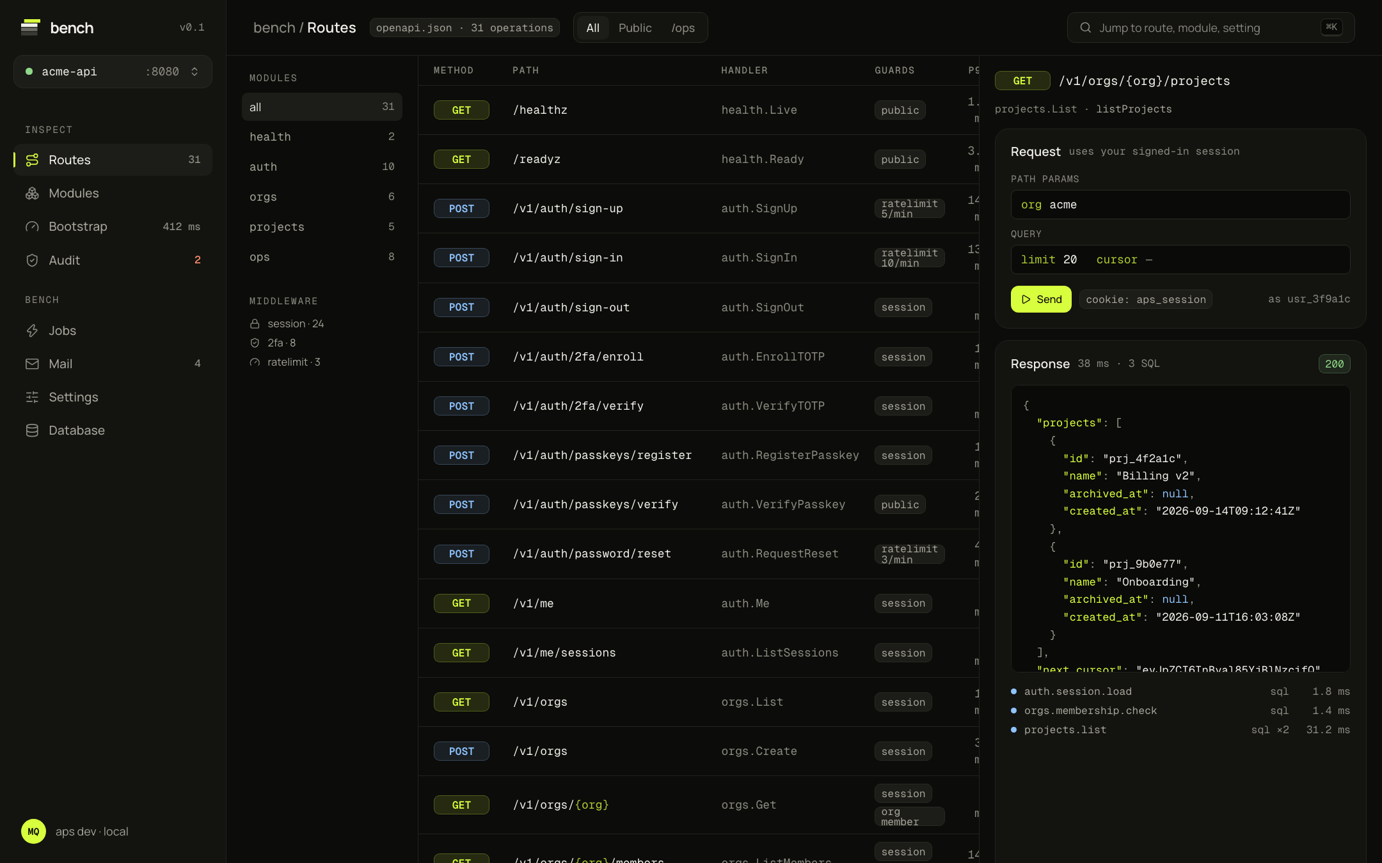This screenshot has width=1382, height=863.
Task: Open the Bootstrap gauge icon
Action: coord(32,226)
